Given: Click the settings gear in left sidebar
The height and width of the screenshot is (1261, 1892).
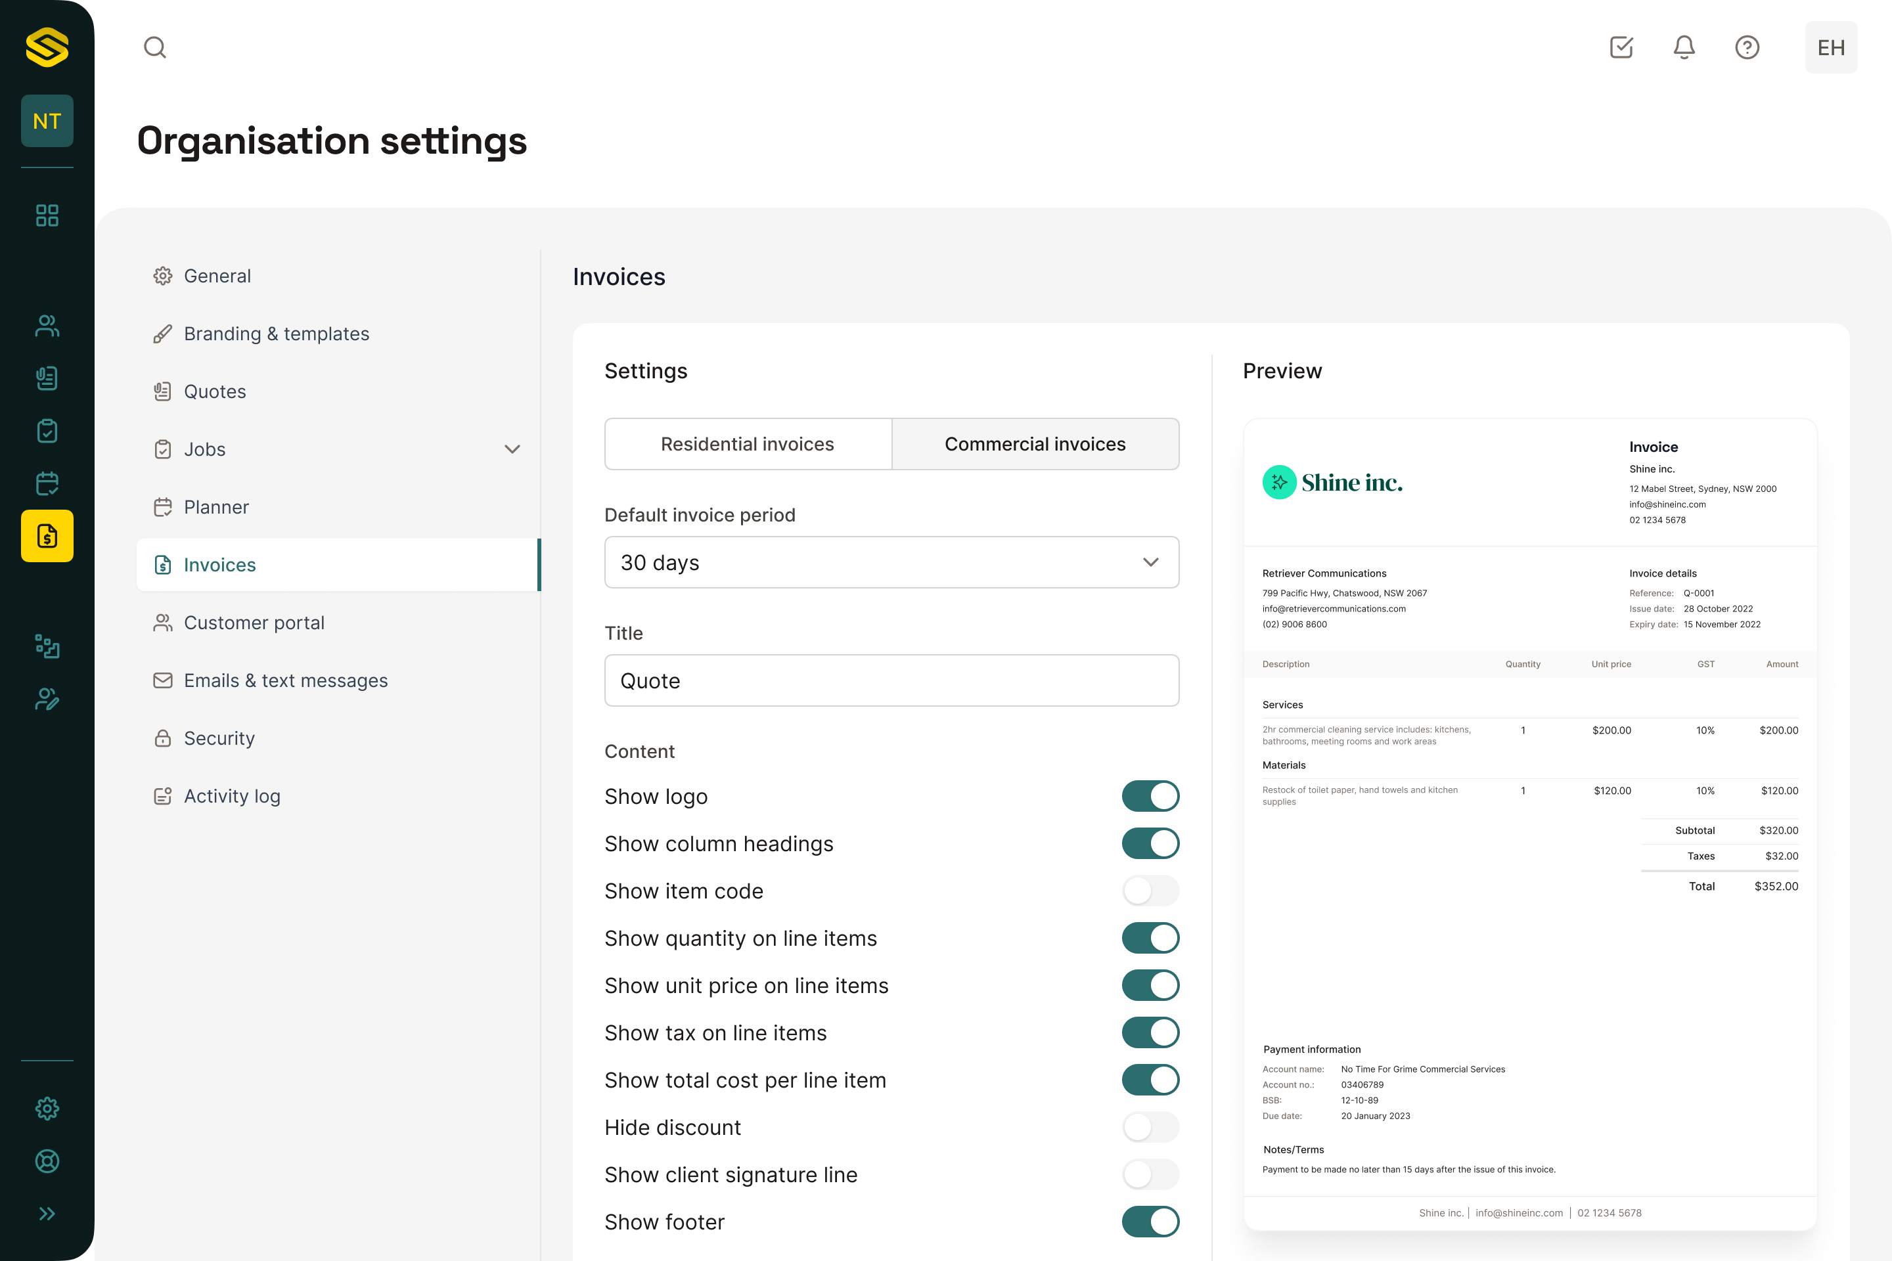Looking at the screenshot, I should coord(47,1108).
